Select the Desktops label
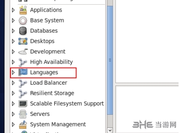The width and height of the screenshot is (180, 133). 42,41
